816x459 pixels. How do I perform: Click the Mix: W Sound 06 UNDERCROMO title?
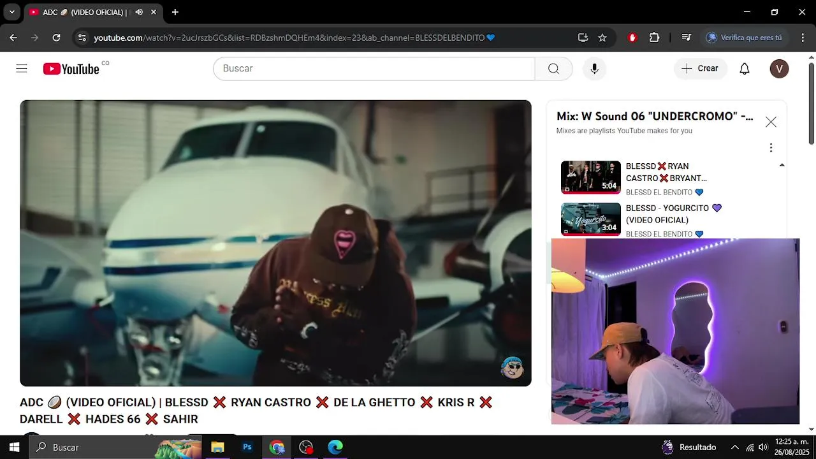point(655,117)
